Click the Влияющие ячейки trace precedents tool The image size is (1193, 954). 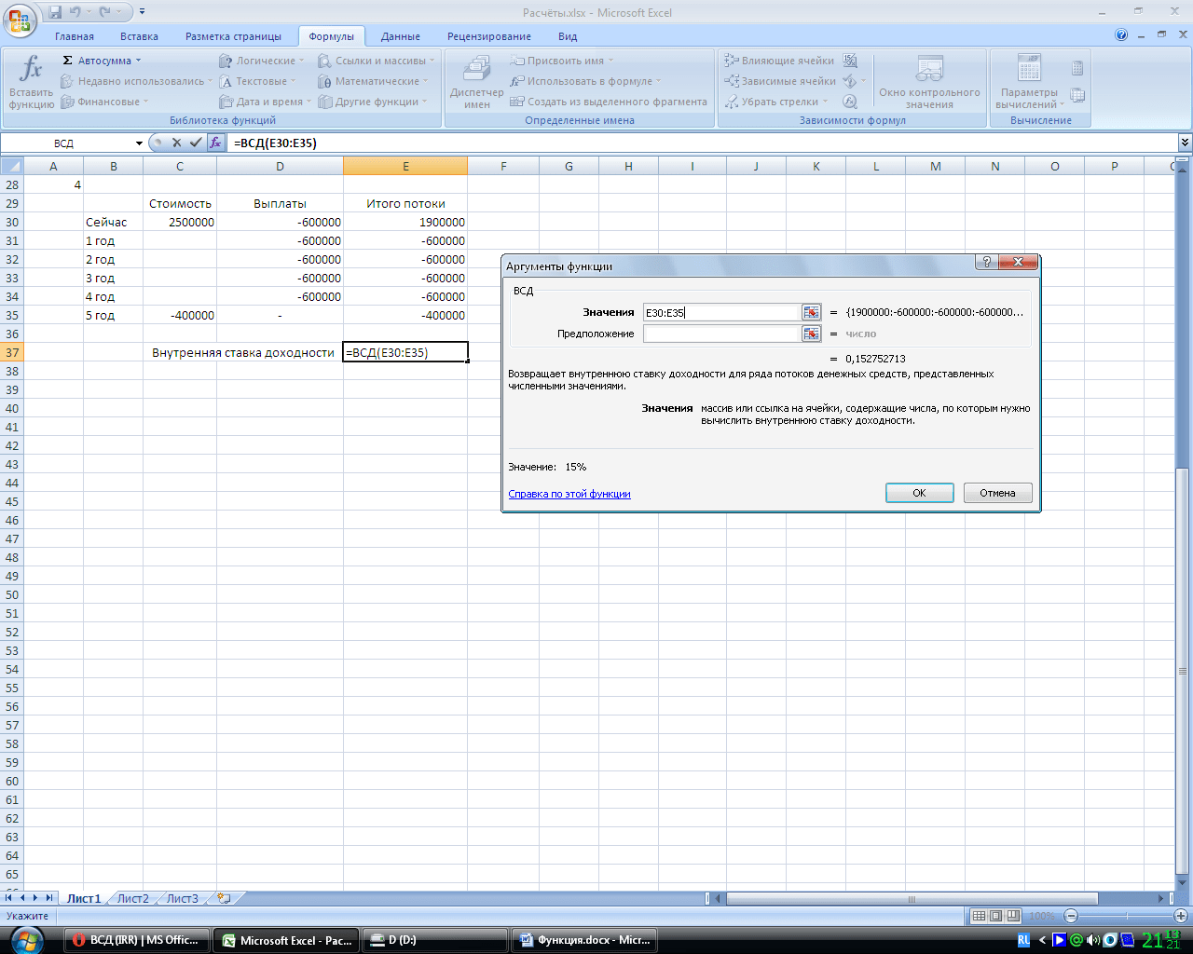[x=779, y=61]
